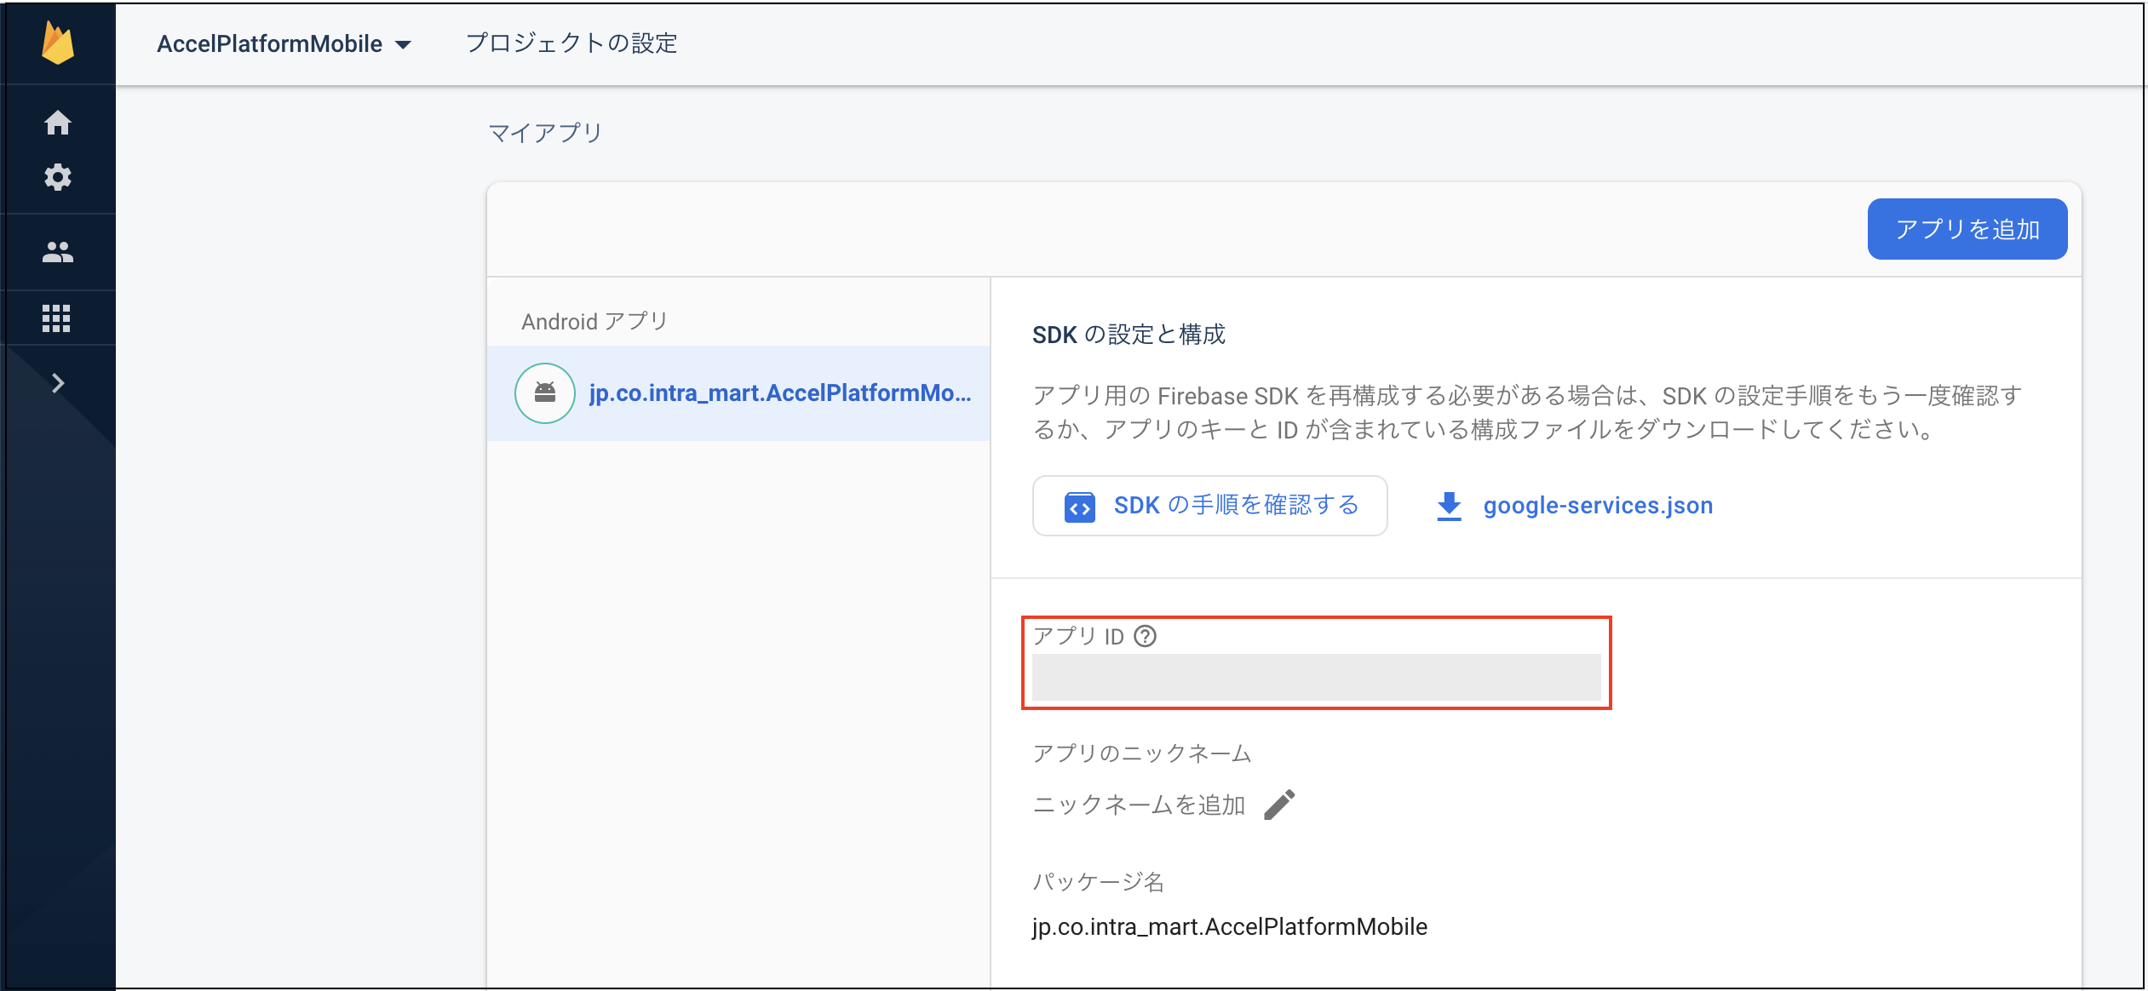Click the アプリを追加 button
Screen dimensions: 2148x991
click(x=1967, y=229)
